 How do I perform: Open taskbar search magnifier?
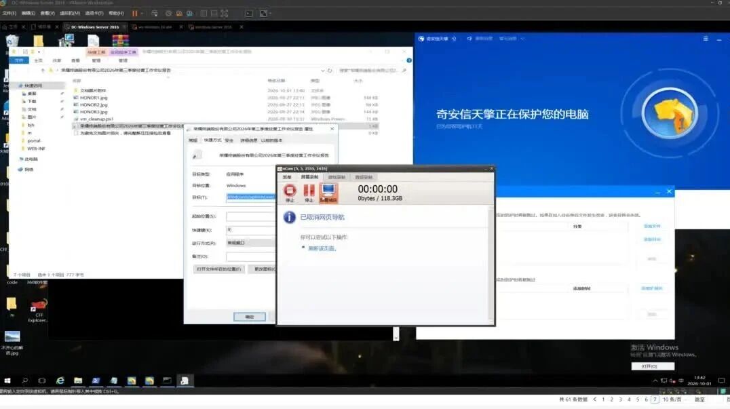[24, 381]
